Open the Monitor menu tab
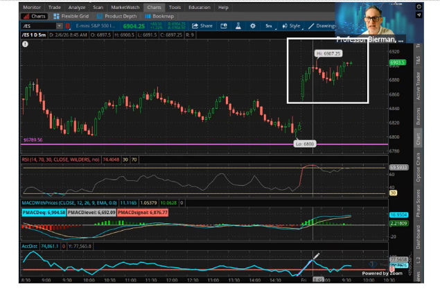440x291 pixels. pyautogui.click(x=32, y=8)
